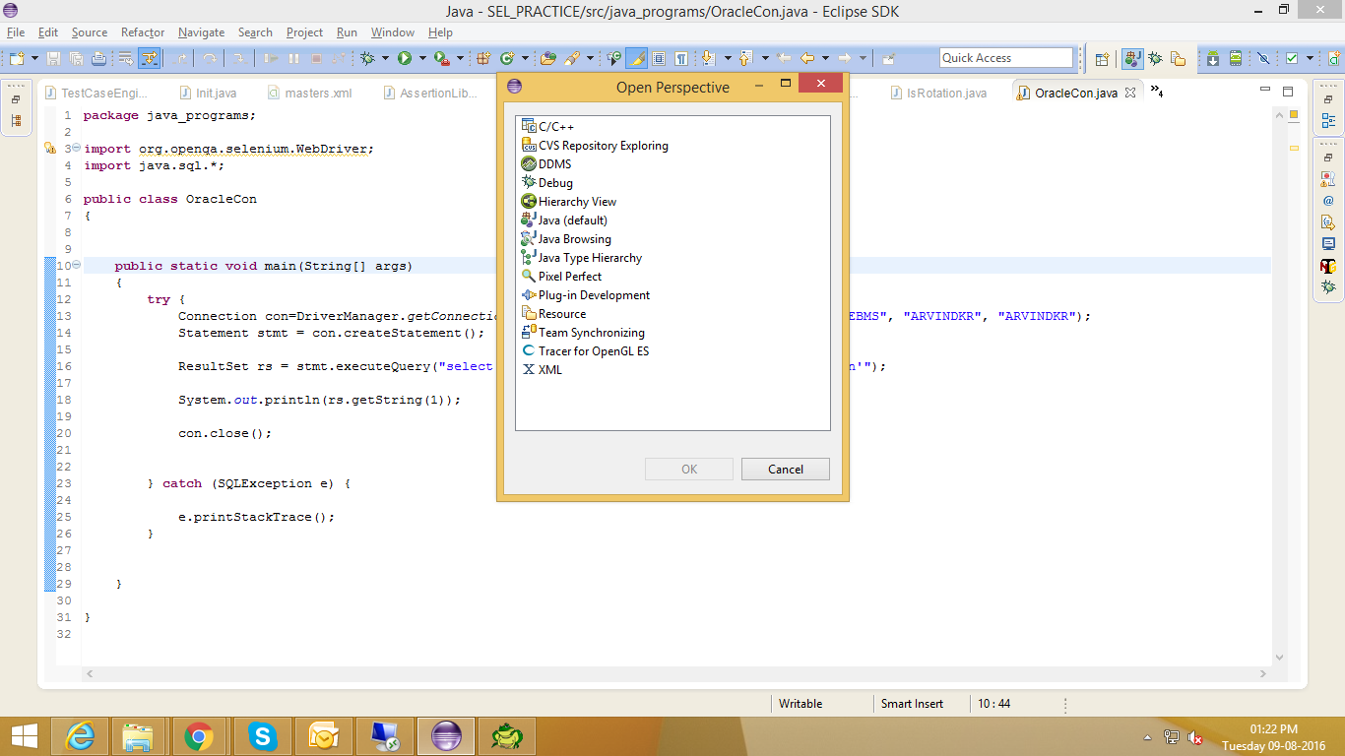This screenshot has height=756, width=1345.
Task: Toggle Block Selection Mode icon
Action: [x=659, y=58]
